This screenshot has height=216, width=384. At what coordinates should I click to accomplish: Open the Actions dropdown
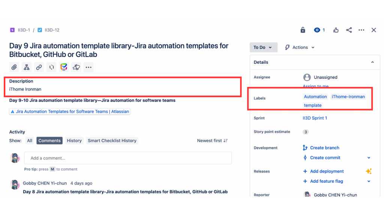pyautogui.click(x=300, y=47)
